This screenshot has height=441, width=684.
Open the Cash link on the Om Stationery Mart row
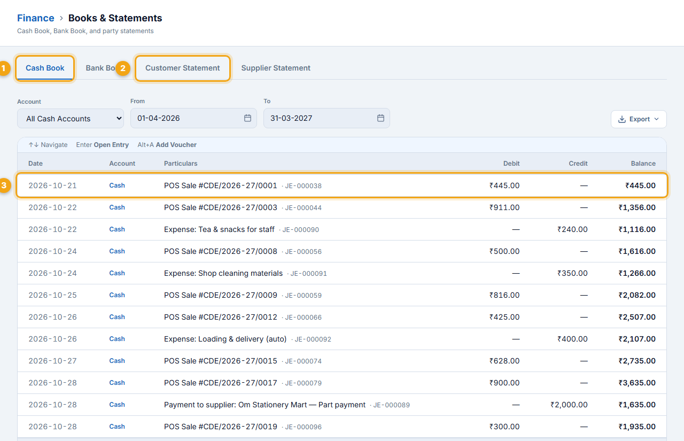coord(117,405)
